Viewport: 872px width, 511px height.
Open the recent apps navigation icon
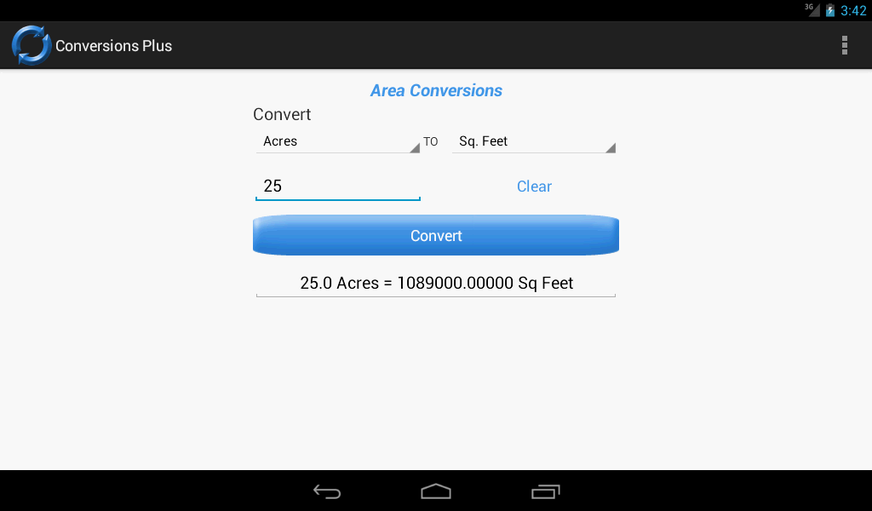click(546, 491)
